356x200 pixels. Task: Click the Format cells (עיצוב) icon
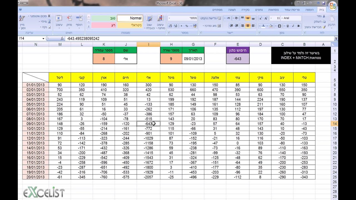click(x=59, y=19)
